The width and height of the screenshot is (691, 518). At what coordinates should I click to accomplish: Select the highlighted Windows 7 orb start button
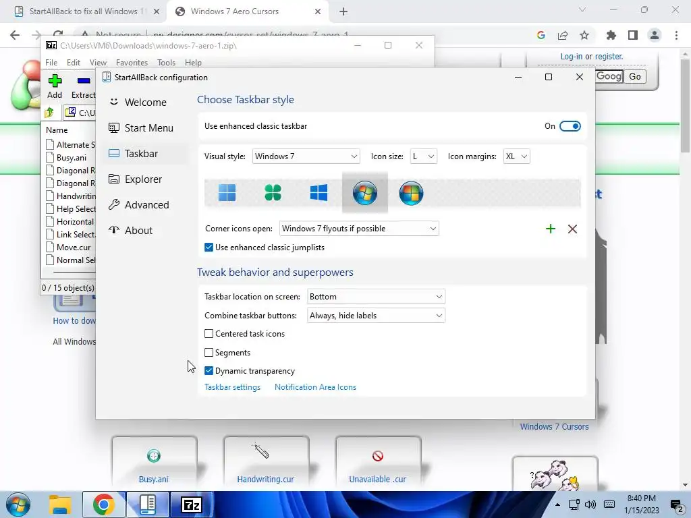(365, 193)
